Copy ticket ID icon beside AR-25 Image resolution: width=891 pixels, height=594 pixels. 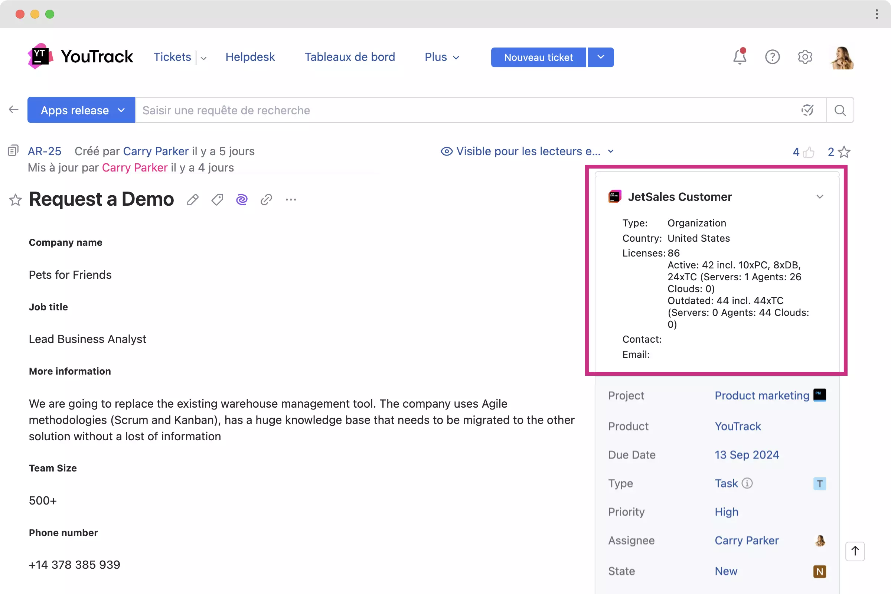13,151
